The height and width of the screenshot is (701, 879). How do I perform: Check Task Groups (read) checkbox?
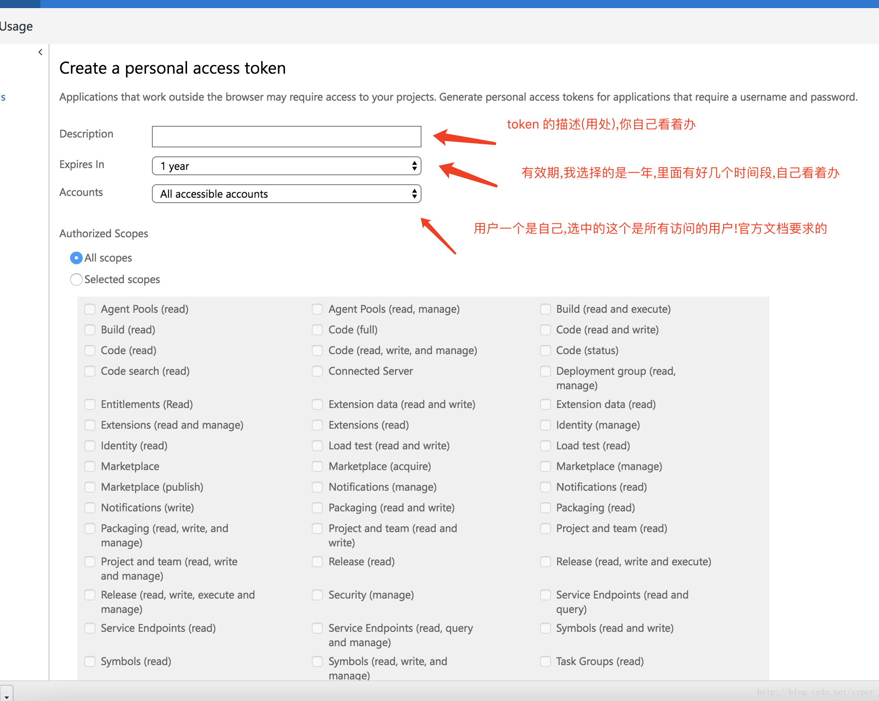click(546, 661)
